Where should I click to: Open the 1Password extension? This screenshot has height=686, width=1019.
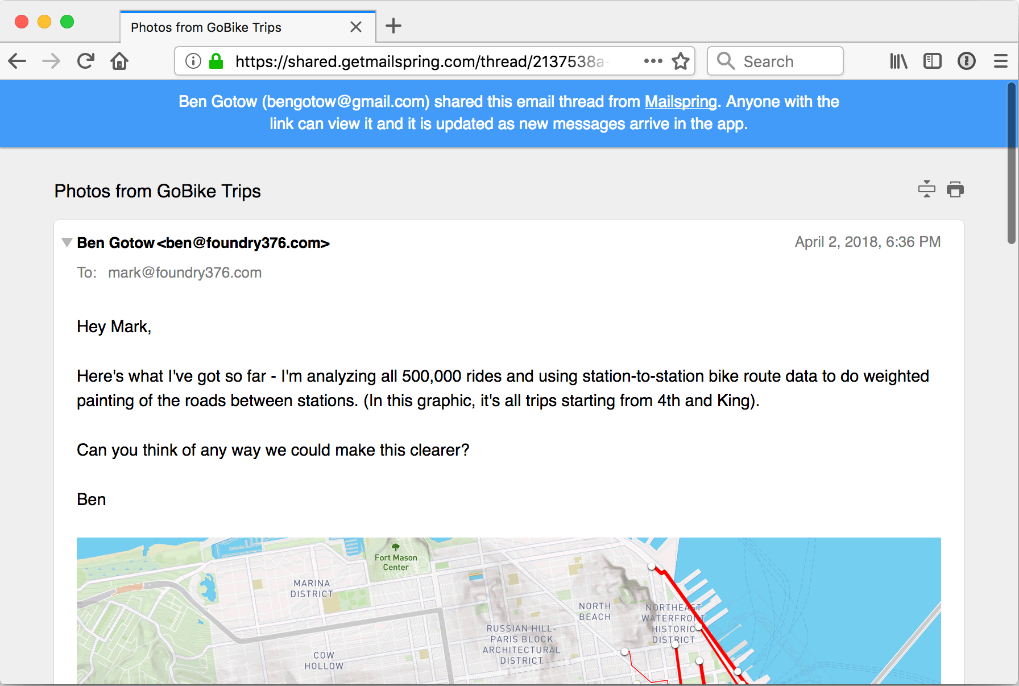[967, 61]
